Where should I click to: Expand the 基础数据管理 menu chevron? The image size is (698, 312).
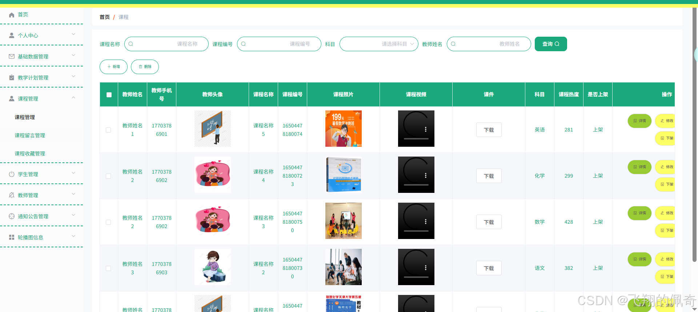pos(73,55)
